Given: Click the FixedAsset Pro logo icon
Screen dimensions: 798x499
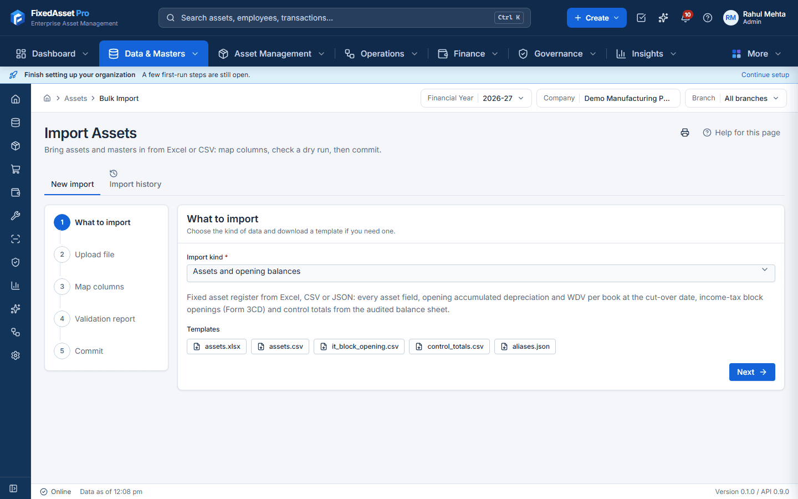Looking at the screenshot, I should click(x=18, y=18).
